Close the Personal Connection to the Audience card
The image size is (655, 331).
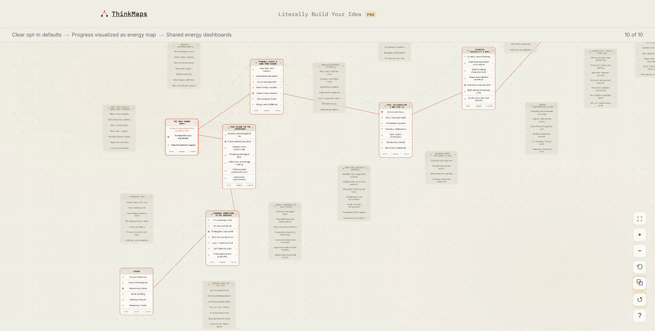pos(236,214)
